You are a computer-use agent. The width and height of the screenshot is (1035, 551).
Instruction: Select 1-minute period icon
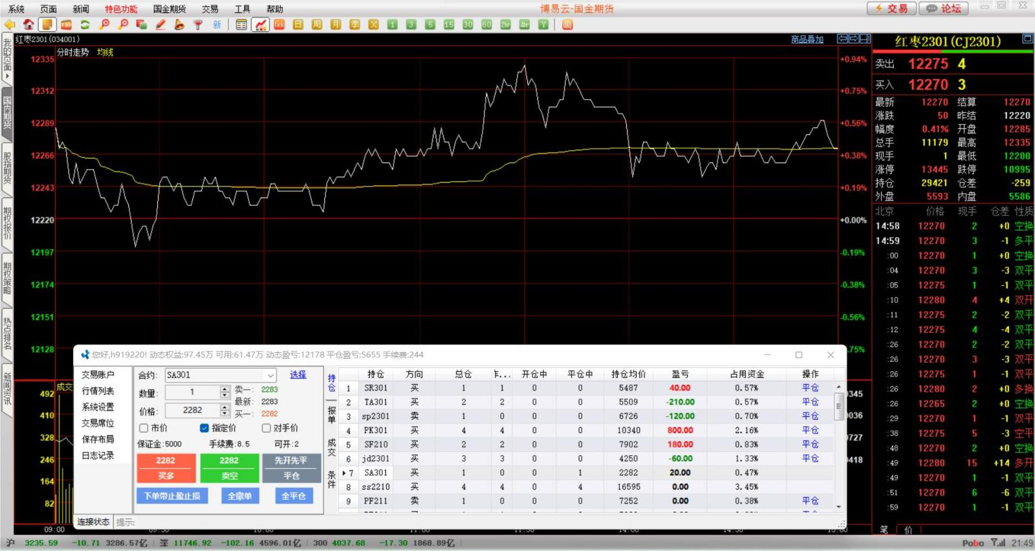tap(392, 25)
